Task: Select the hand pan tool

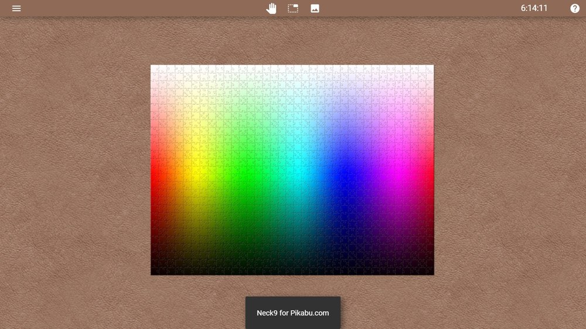Action: [x=271, y=8]
